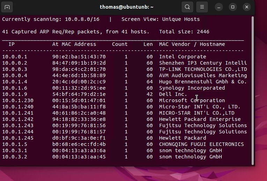
Task: Select IP address 10.0.1.230
Action: [x=18, y=100]
